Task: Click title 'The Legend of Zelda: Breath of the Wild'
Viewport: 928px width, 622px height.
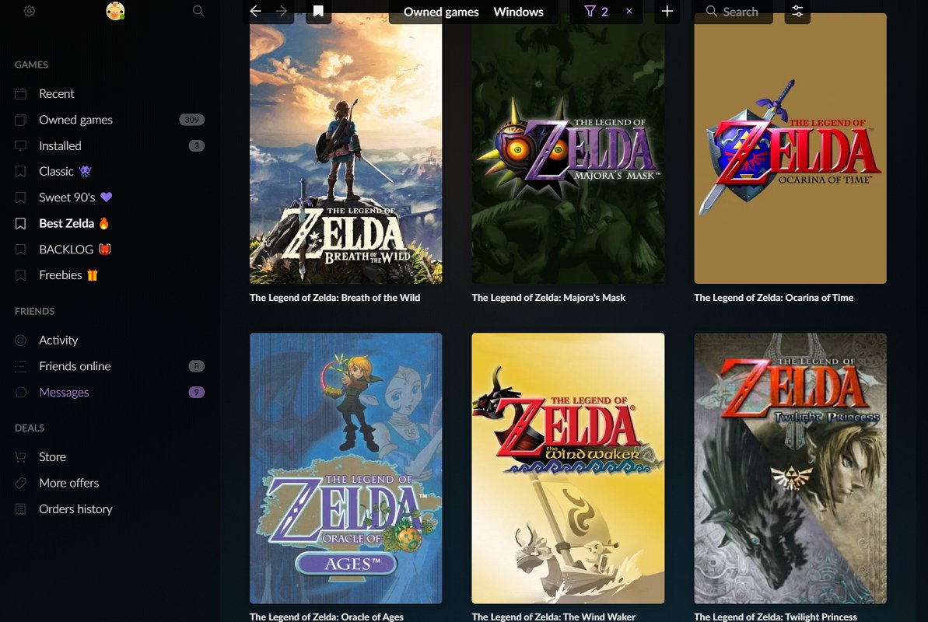Action: [x=335, y=298]
